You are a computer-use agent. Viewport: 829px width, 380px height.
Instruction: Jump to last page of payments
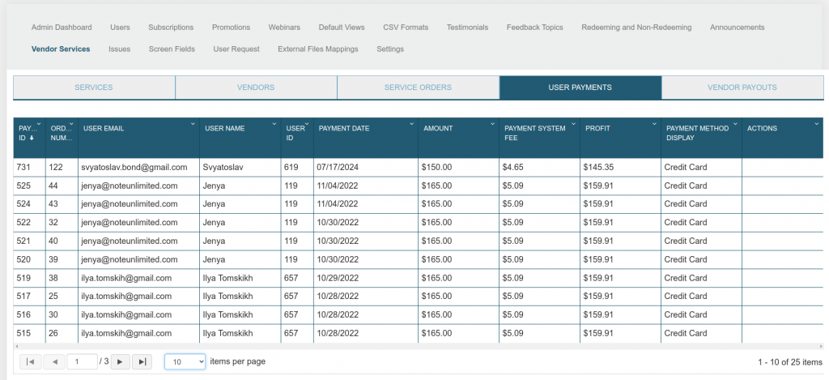[142, 361]
